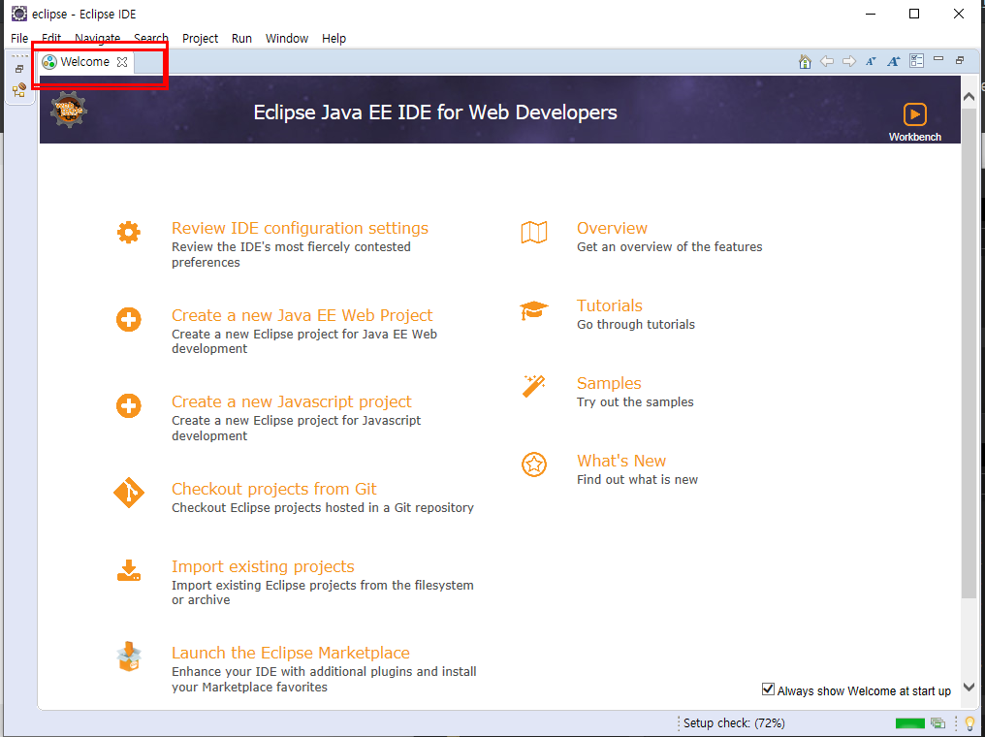Open the Overview link
Screen dimensions: 985x737
coord(612,228)
